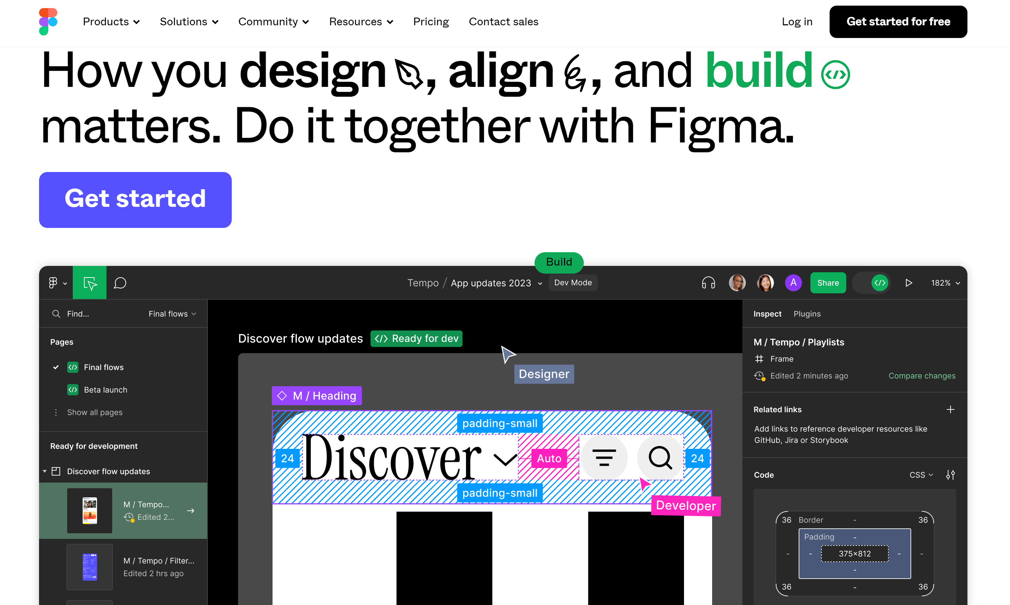Click the Ready for dev badge toggle

(x=416, y=338)
